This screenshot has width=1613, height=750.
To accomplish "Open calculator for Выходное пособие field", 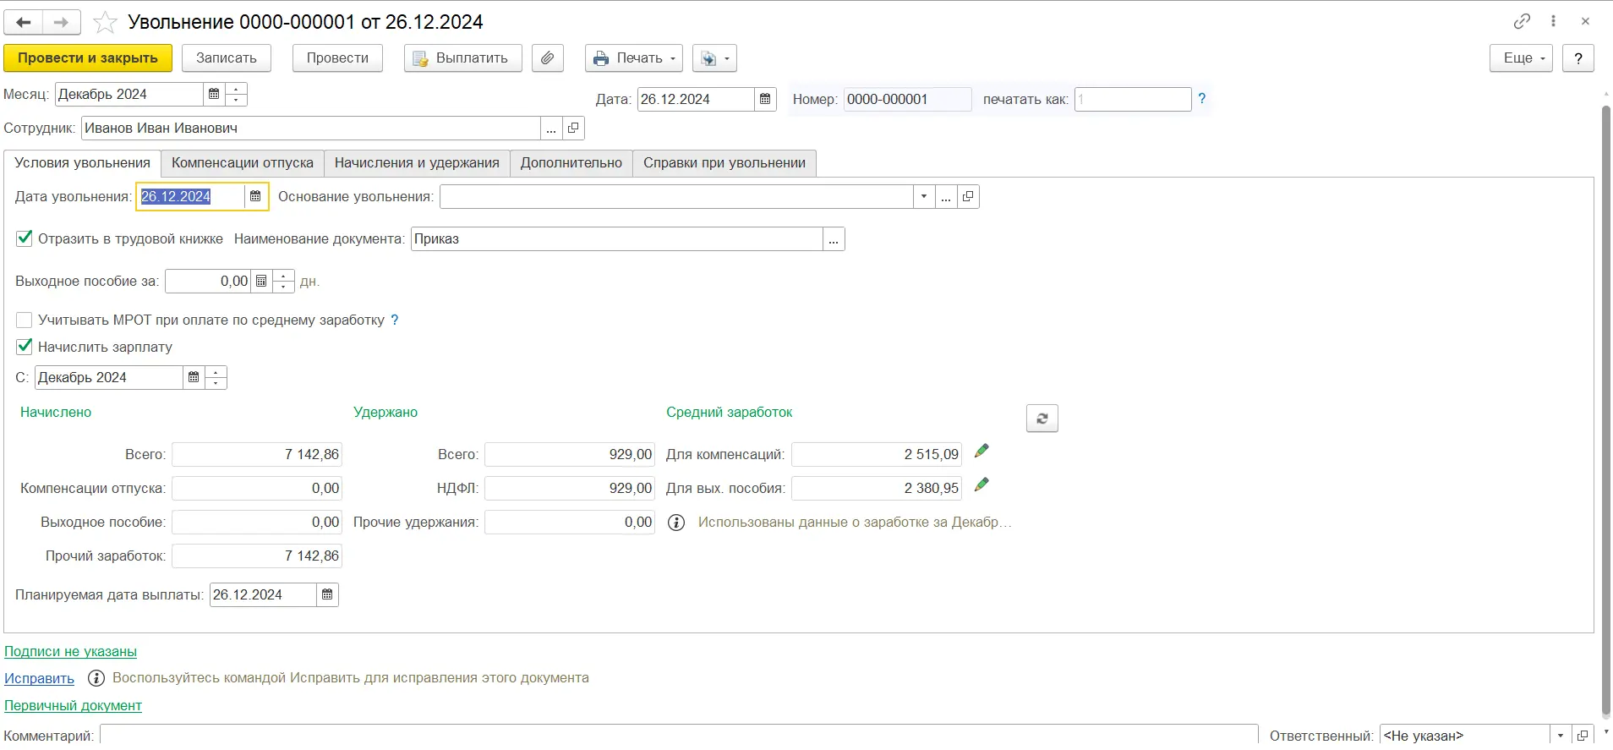I will 261,282.
